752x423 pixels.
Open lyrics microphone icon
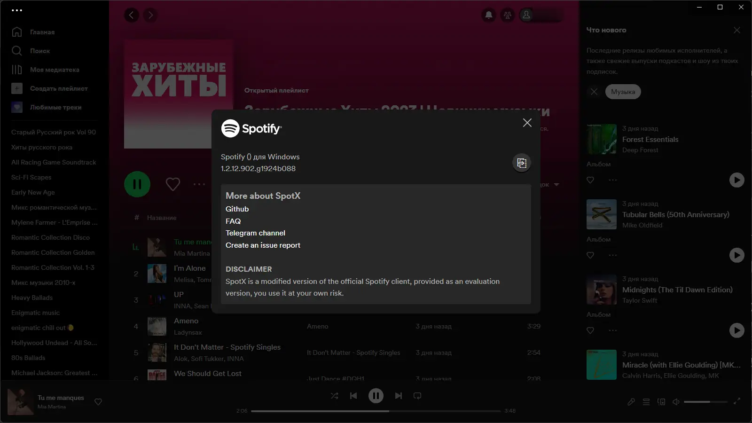click(x=631, y=402)
